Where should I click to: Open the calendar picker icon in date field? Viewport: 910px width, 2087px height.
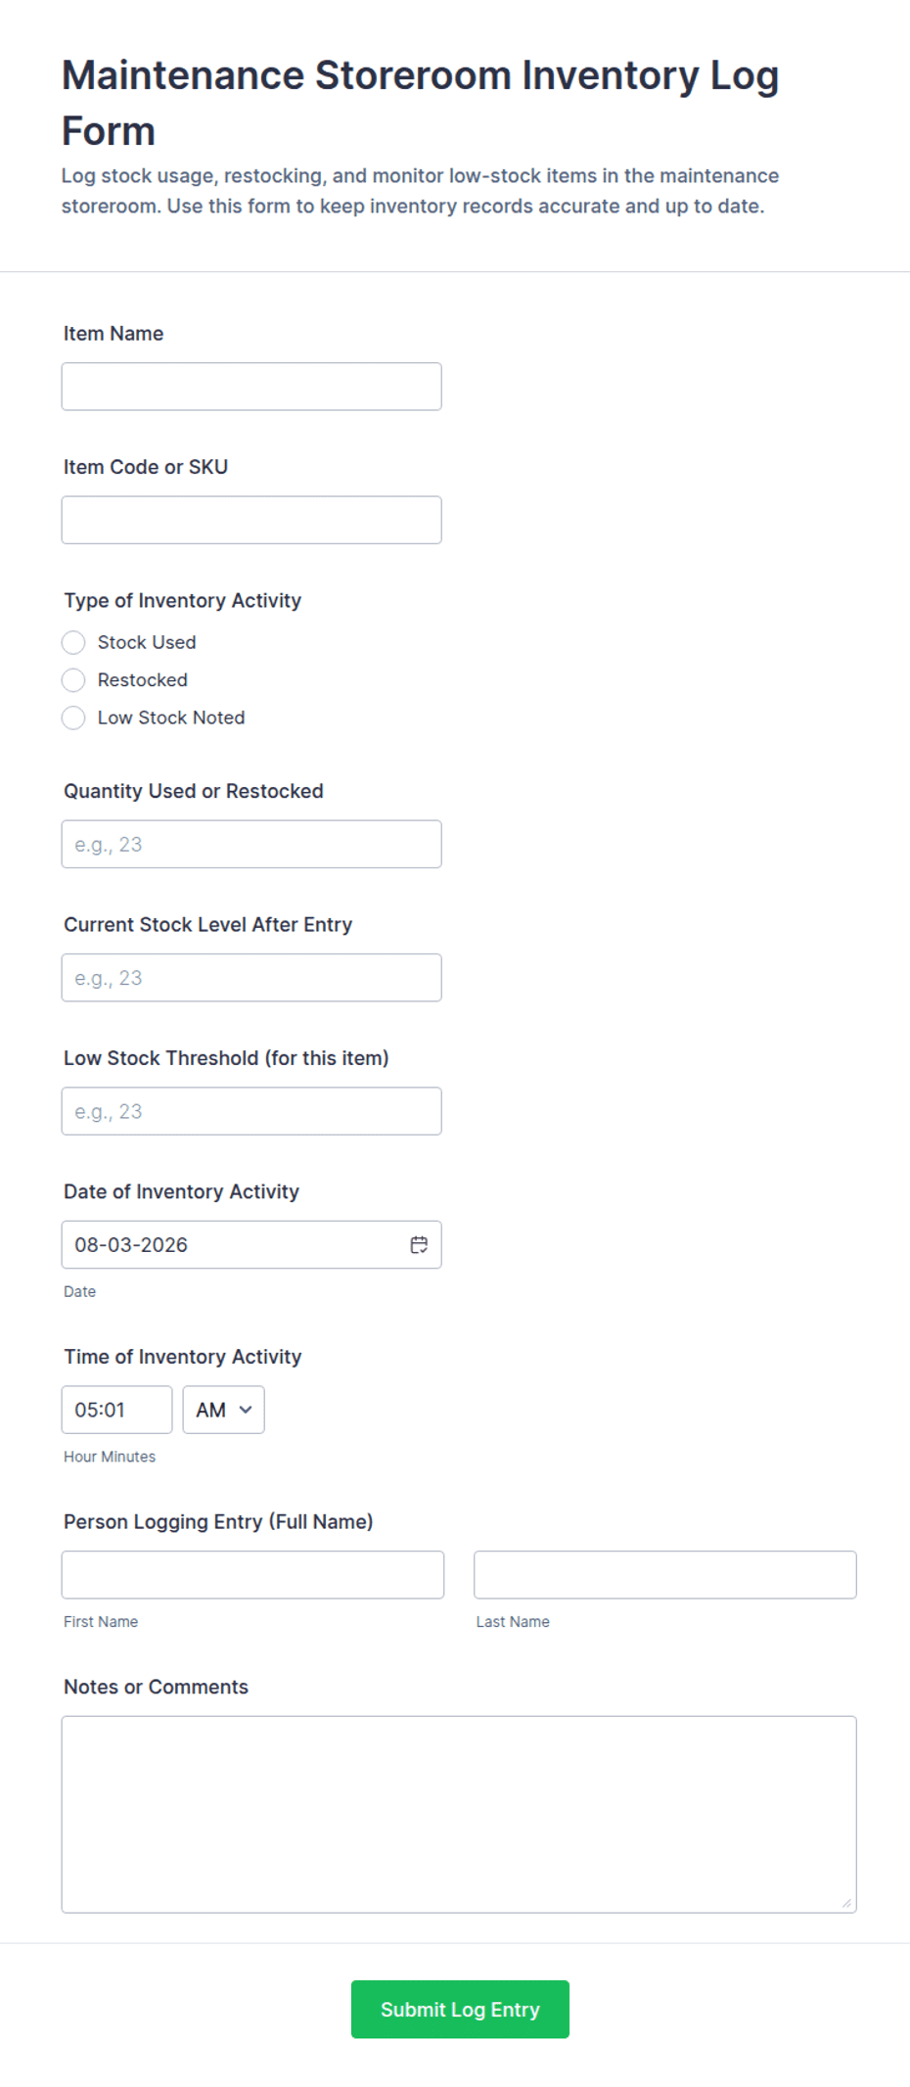click(419, 1244)
